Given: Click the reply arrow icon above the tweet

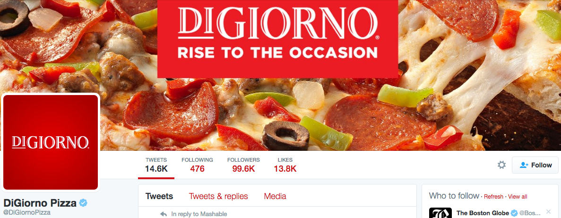Looking at the screenshot, I should [x=164, y=214].
